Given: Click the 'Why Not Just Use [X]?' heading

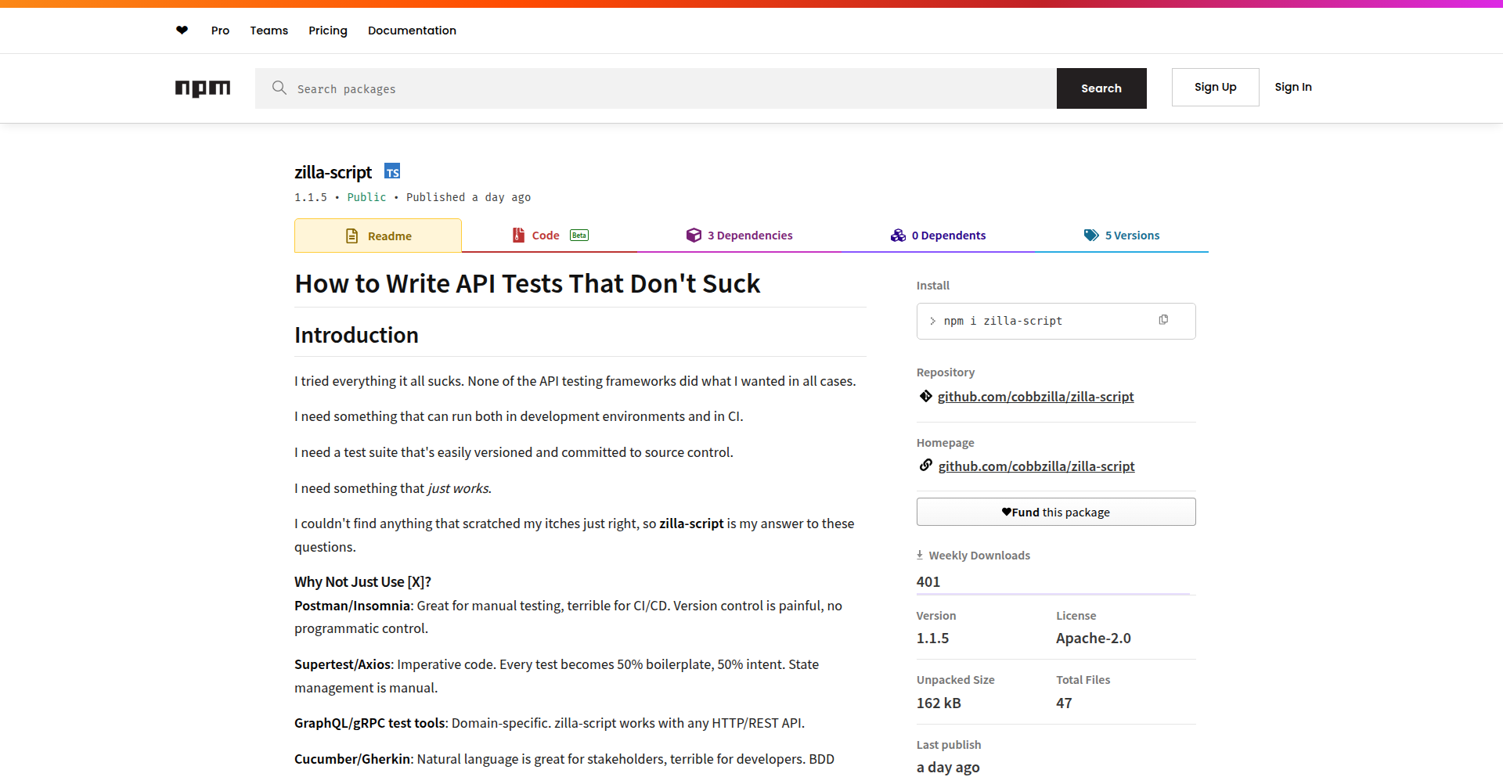Looking at the screenshot, I should coord(362,581).
